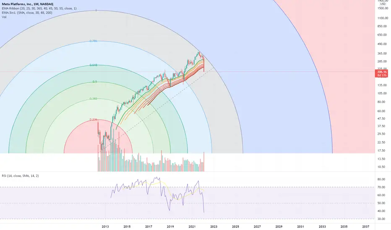Screen dimensions: 391x230
Task: Click 40.00 on the RSI scale
Action: (x=381, y=211)
